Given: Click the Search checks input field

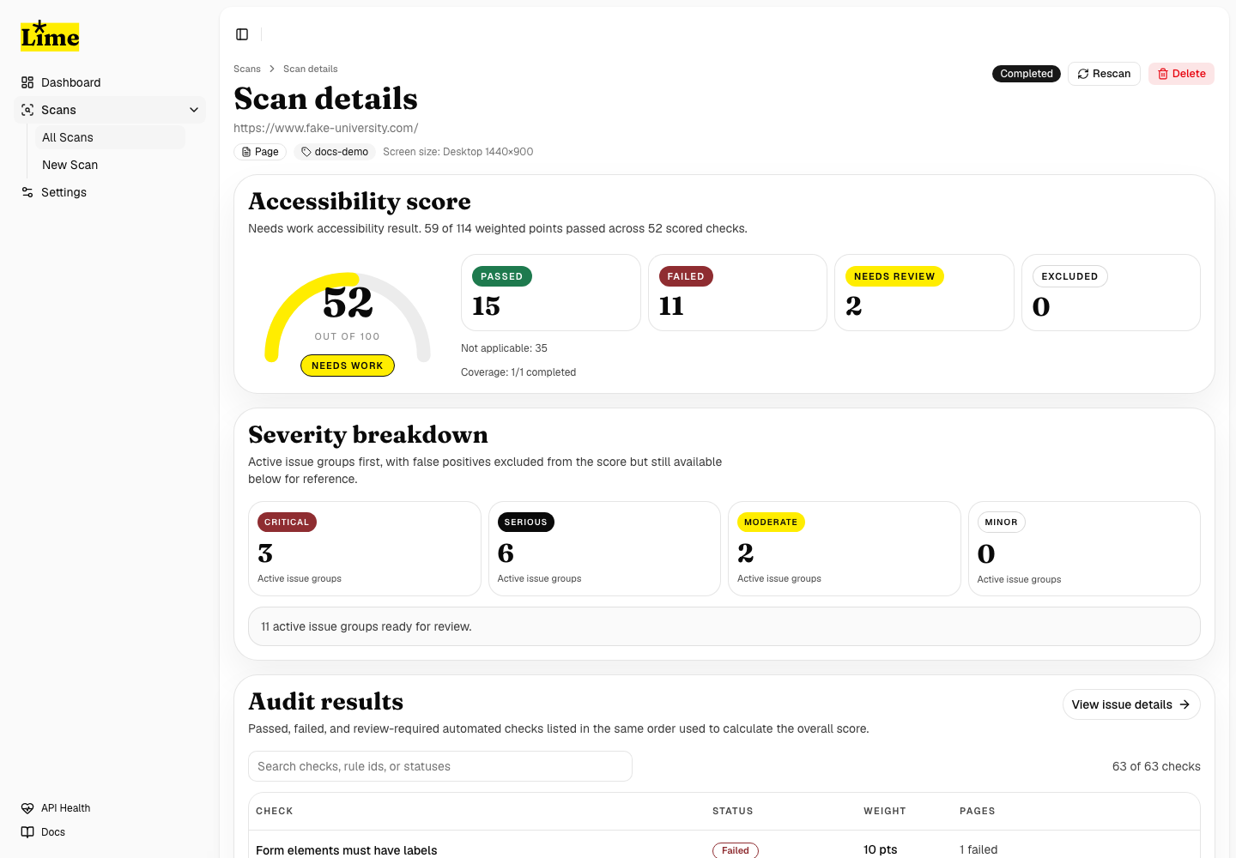Looking at the screenshot, I should (x=439, y=766).
